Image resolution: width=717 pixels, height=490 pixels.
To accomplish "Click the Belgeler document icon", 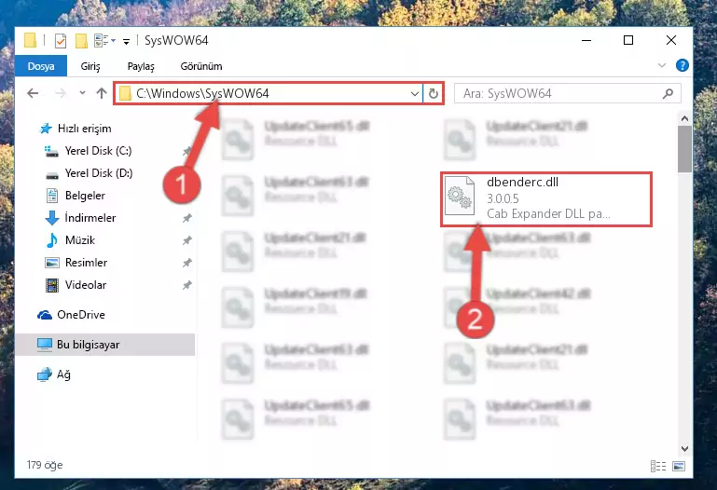I will (x=52, y=196).
